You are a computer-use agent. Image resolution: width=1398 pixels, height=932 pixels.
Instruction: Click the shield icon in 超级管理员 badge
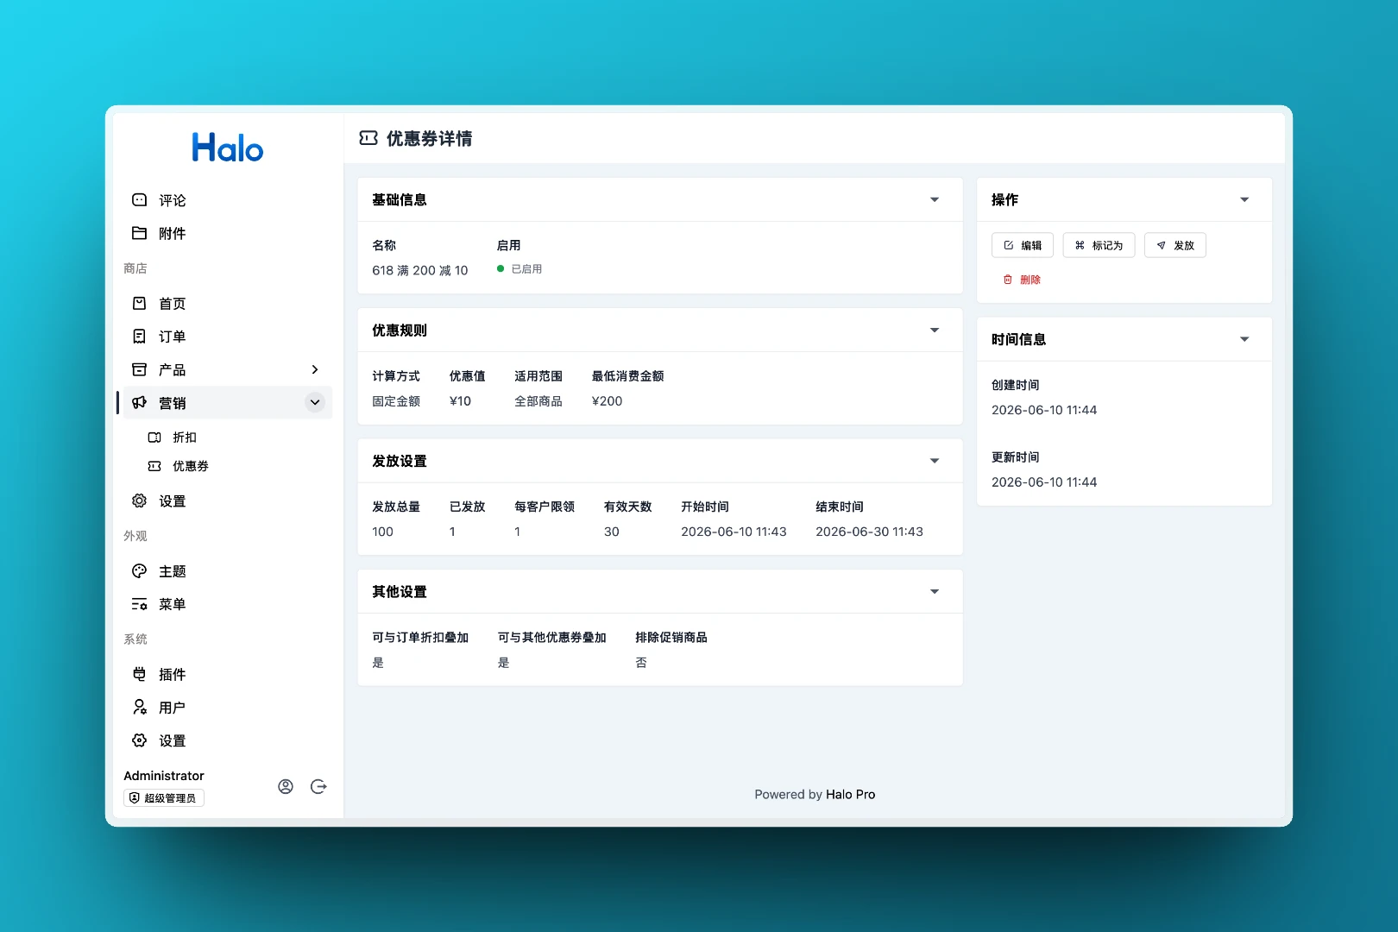[x=134, y=798]
